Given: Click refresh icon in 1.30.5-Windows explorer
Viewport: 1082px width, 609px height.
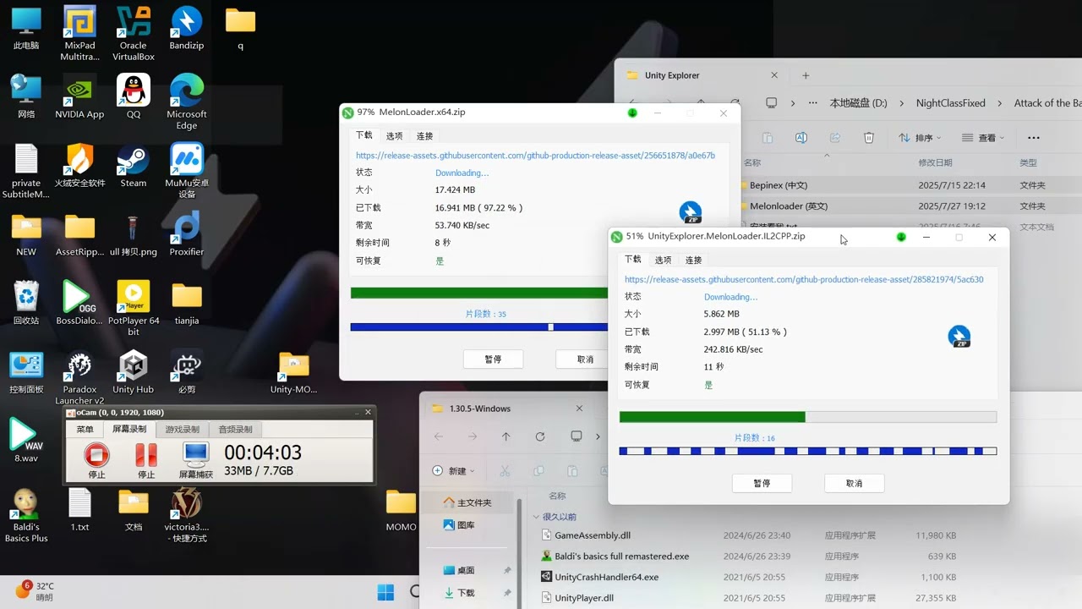Looking at the screenshot, I should [x=539, y=436].
